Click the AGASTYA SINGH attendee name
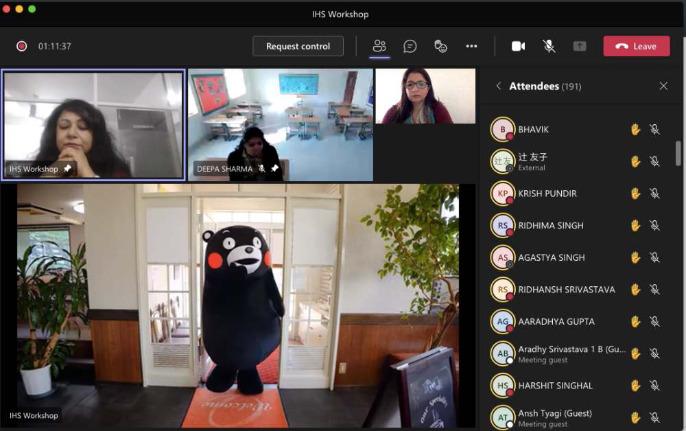 (x=552, y=257)
